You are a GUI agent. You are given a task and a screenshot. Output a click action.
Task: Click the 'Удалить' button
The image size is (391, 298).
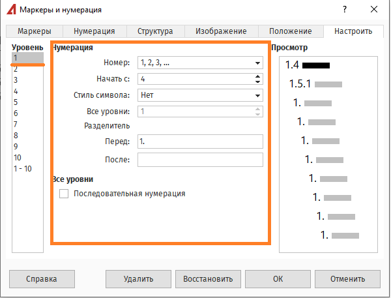tap(138, 278)
